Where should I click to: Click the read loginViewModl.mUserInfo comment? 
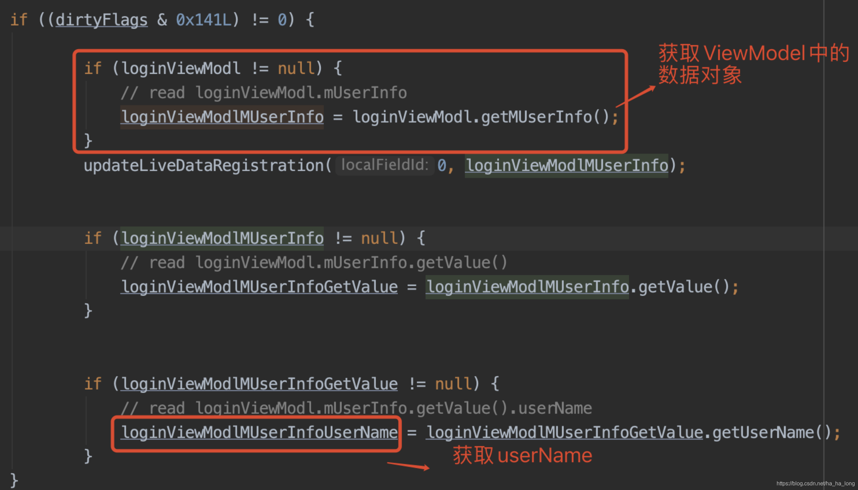click(x=264, y=93)
